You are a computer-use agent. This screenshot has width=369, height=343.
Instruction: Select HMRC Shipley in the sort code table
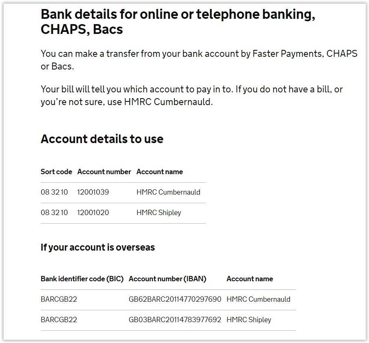pos(159,213)
